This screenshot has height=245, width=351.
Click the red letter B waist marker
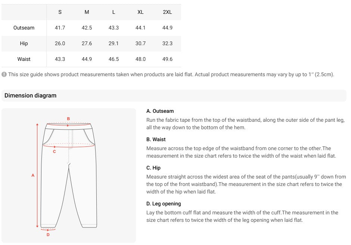(68, 119)
